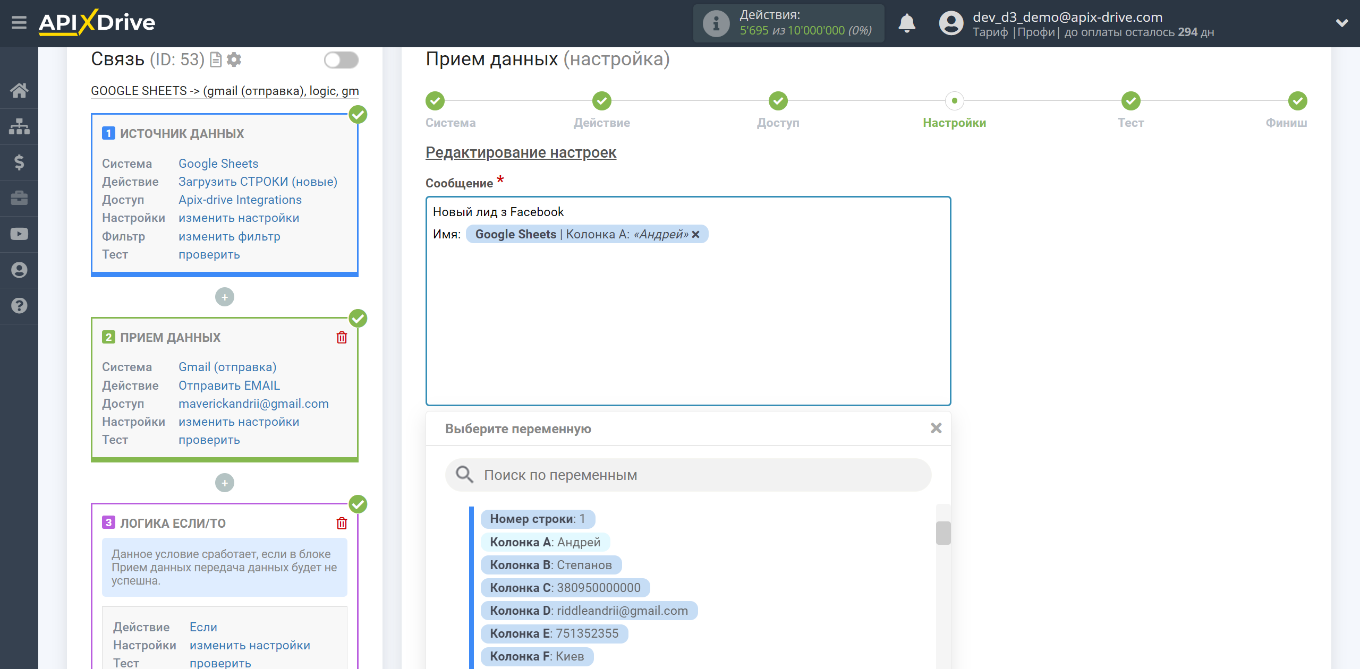Open Gmail (отправка) system link
The image size is (1360, 669).
227,367
